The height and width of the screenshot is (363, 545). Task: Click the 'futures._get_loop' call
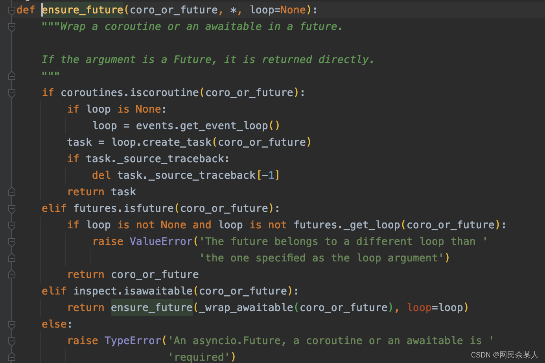point(347,225)
